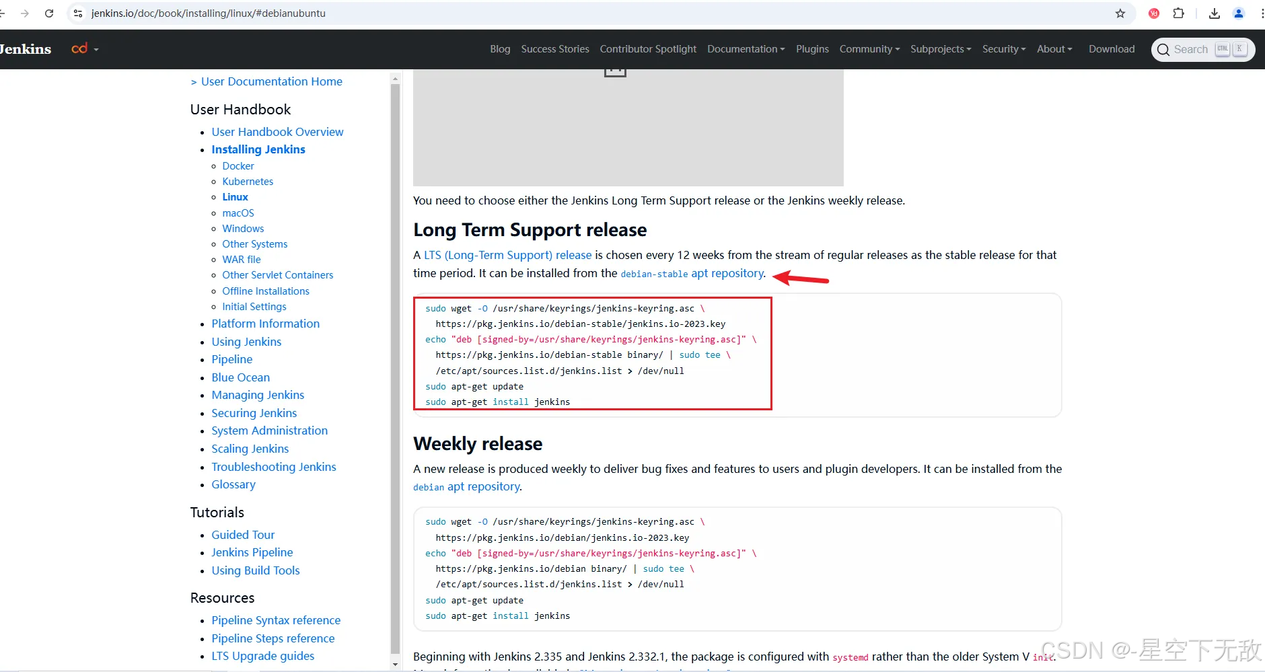This screenshot has height=672, width=1265.
Task: Open the Glossary link
Action: pyautogui.click(x=233, y=484)
